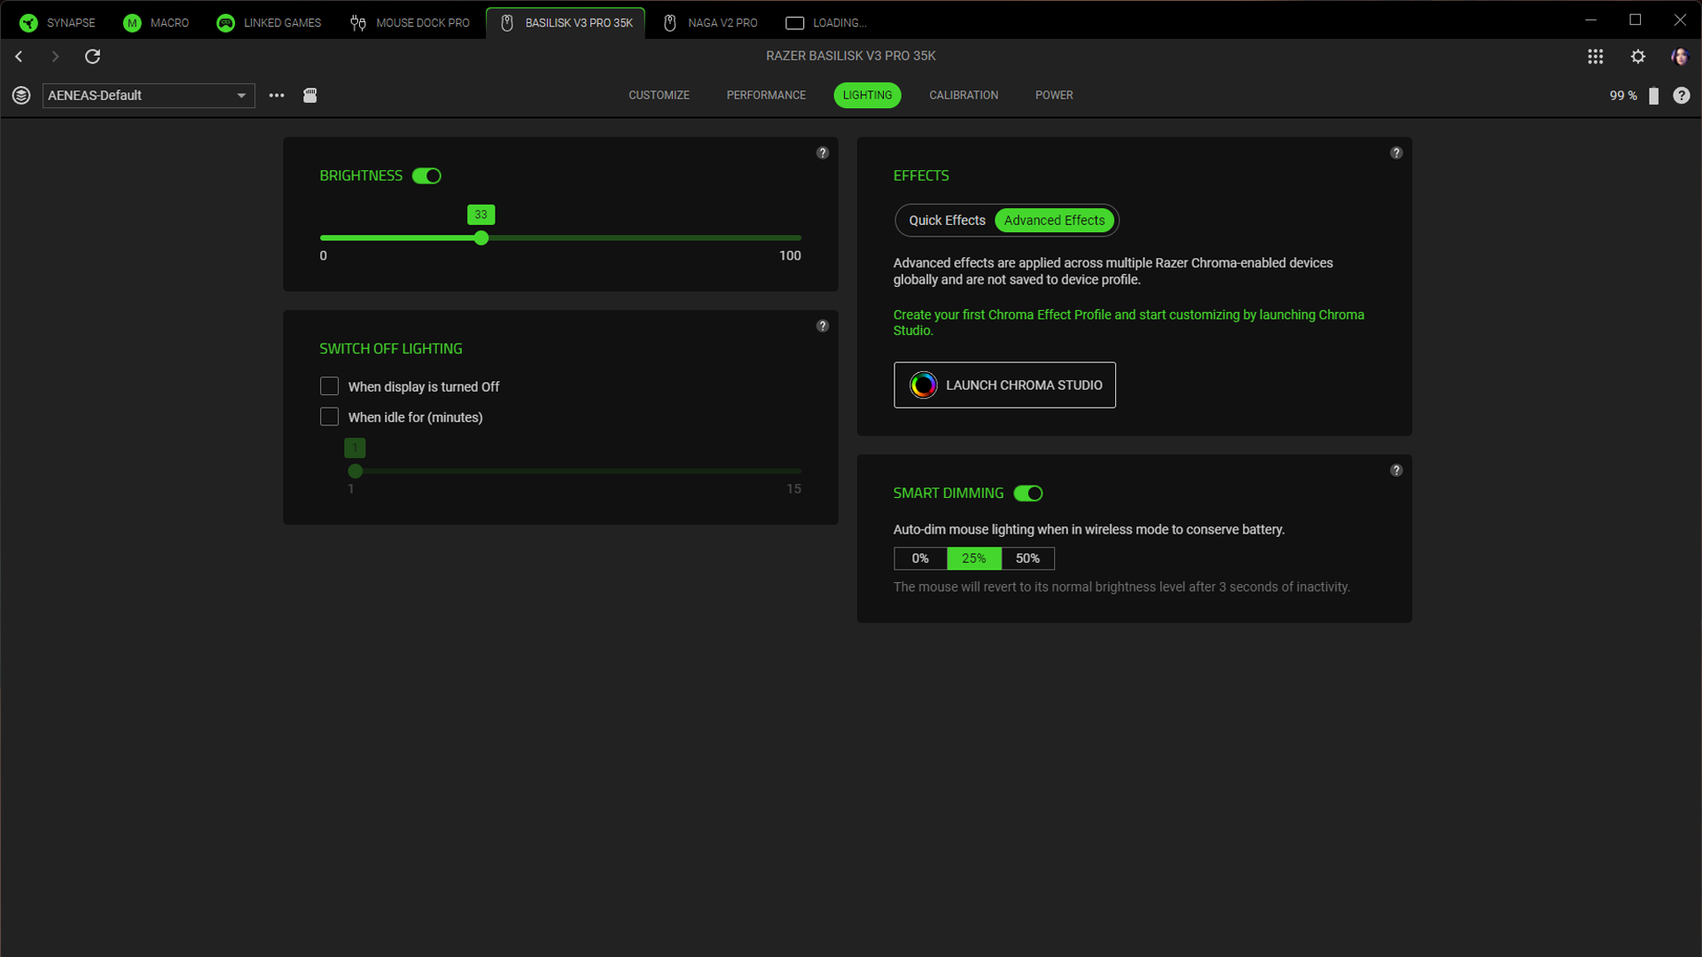
Task: Expand the AENEAS-Default profile dropdown
Action: [x=149, y=96]
